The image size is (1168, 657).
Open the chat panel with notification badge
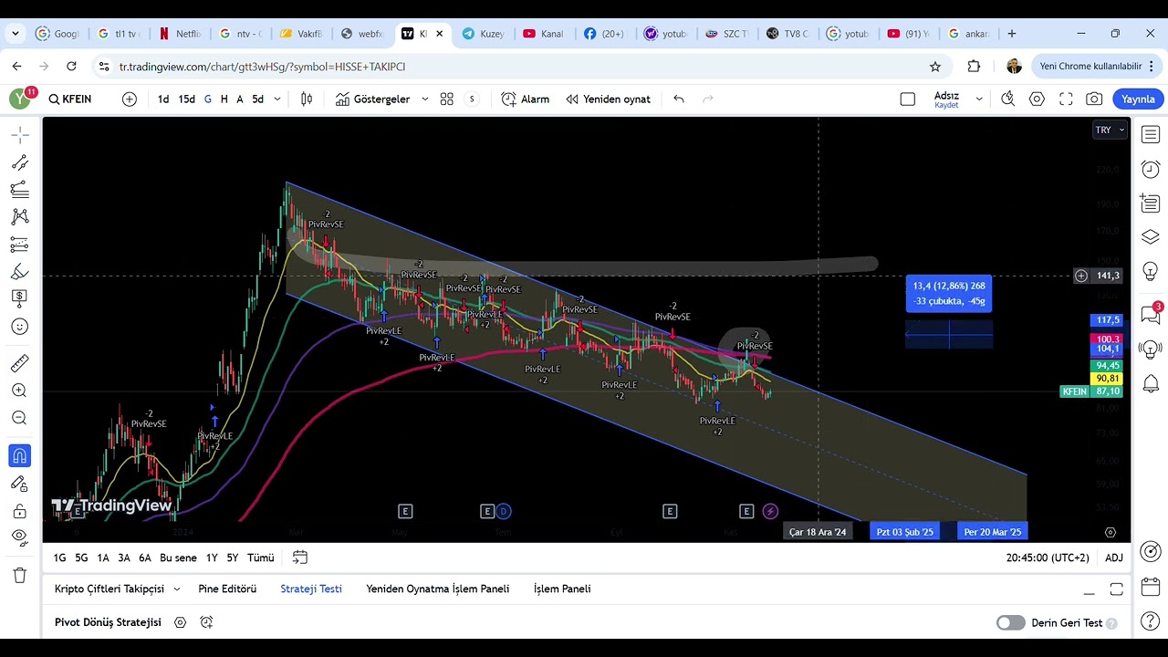1151,315
